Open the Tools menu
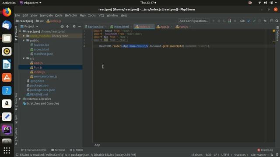Screen dimensions: 280x157 92,15
